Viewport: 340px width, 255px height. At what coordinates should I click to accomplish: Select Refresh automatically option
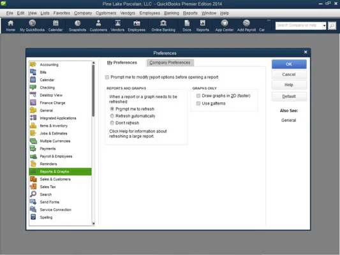click(x=112, y=116)
